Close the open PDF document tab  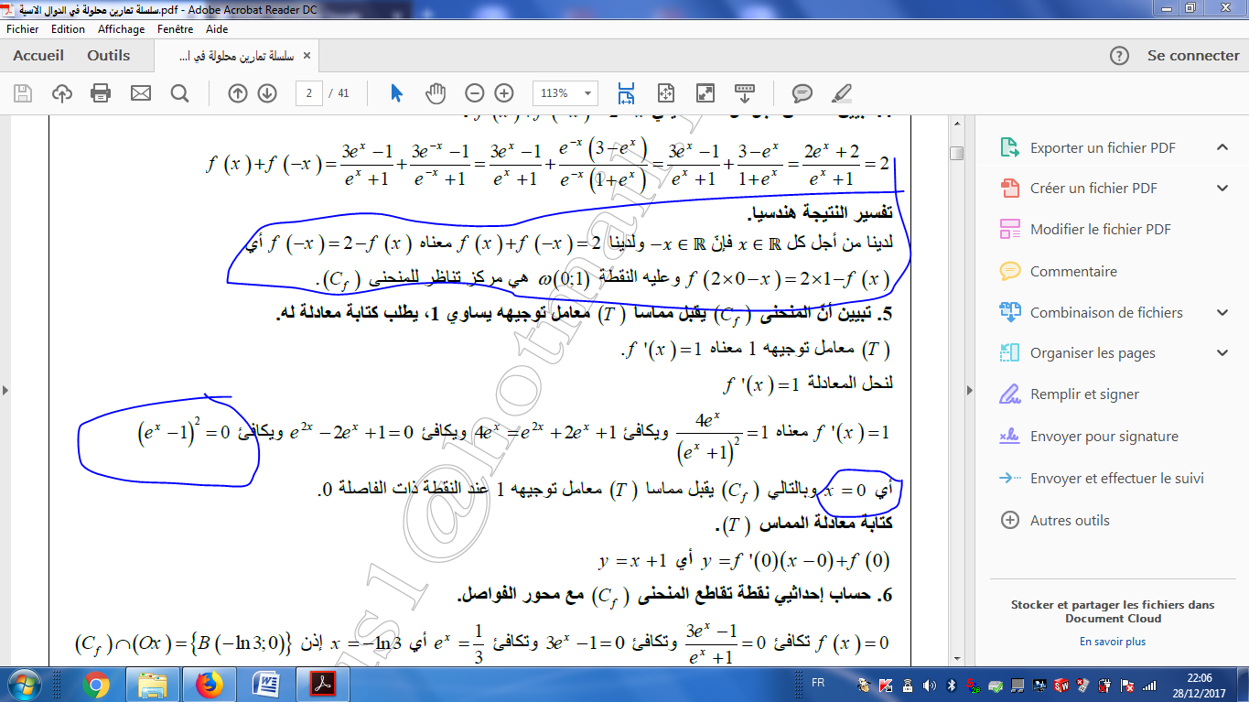[x=307, y=56]
